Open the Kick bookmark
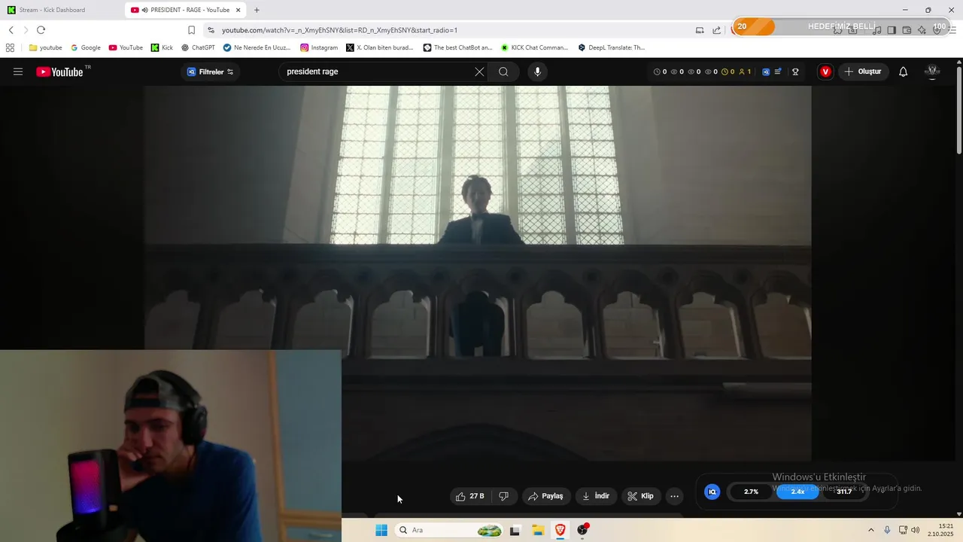Viewport: 963px width, 542px height. pos(162,47)
